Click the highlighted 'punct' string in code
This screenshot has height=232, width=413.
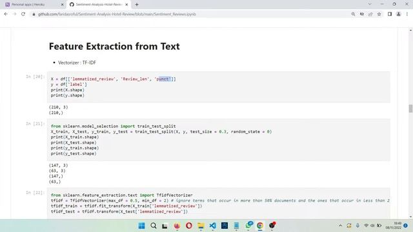click(x=164, y=79)
